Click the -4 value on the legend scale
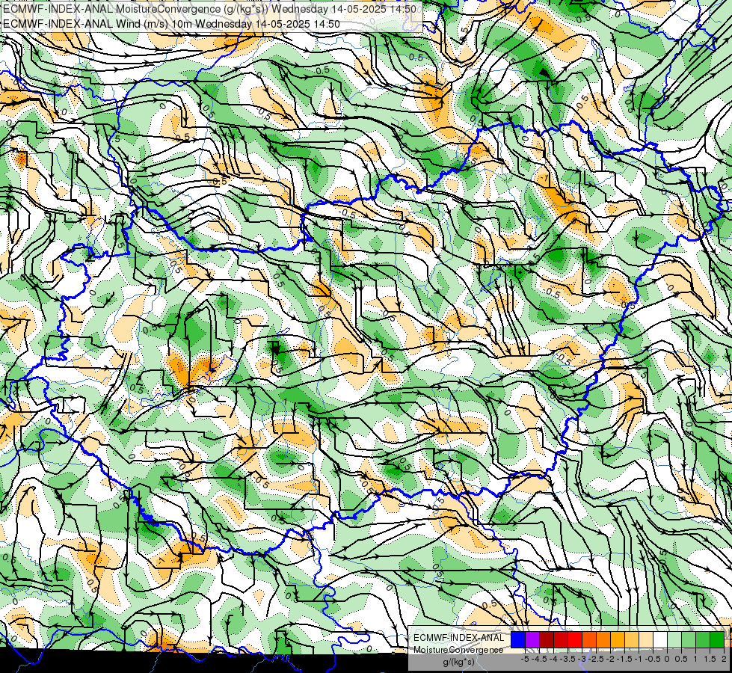 tap(553, 659)
